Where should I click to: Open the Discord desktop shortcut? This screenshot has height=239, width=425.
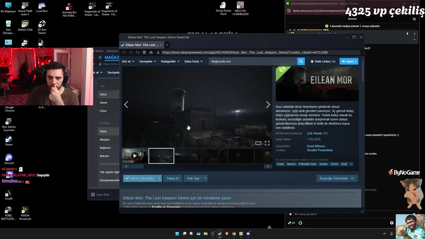click(9, 159)
